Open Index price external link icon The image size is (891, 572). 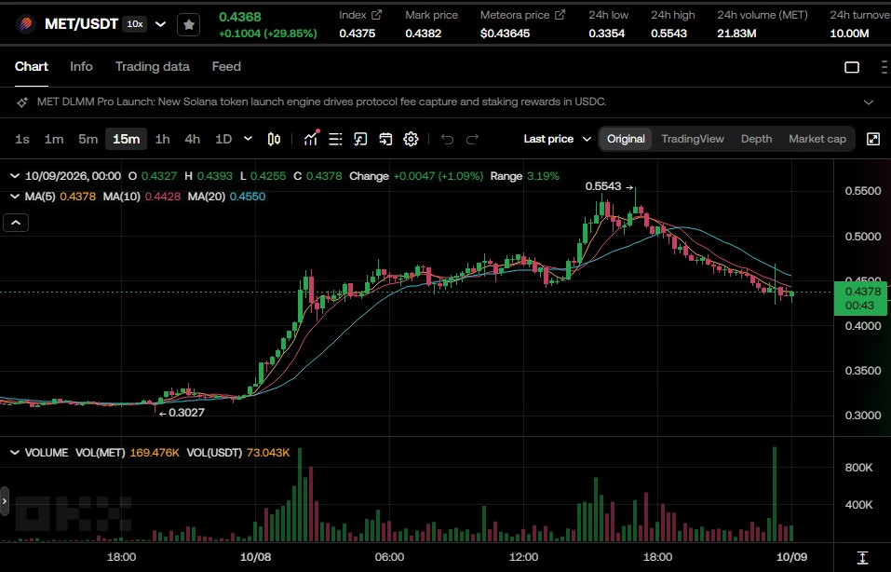coord(377,15)
